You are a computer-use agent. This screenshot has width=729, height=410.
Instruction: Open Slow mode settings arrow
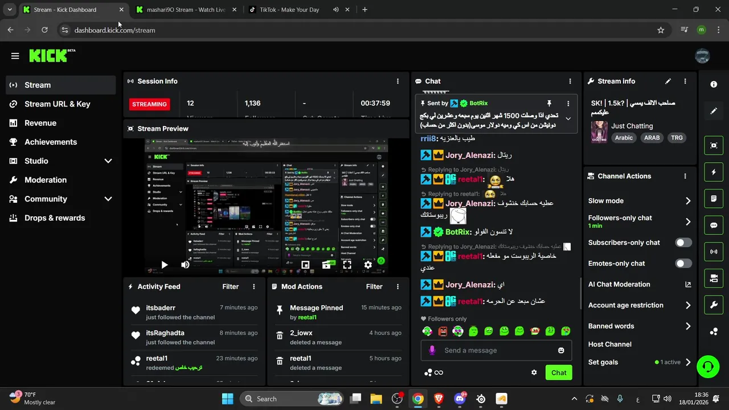click(x=688, y=201)
